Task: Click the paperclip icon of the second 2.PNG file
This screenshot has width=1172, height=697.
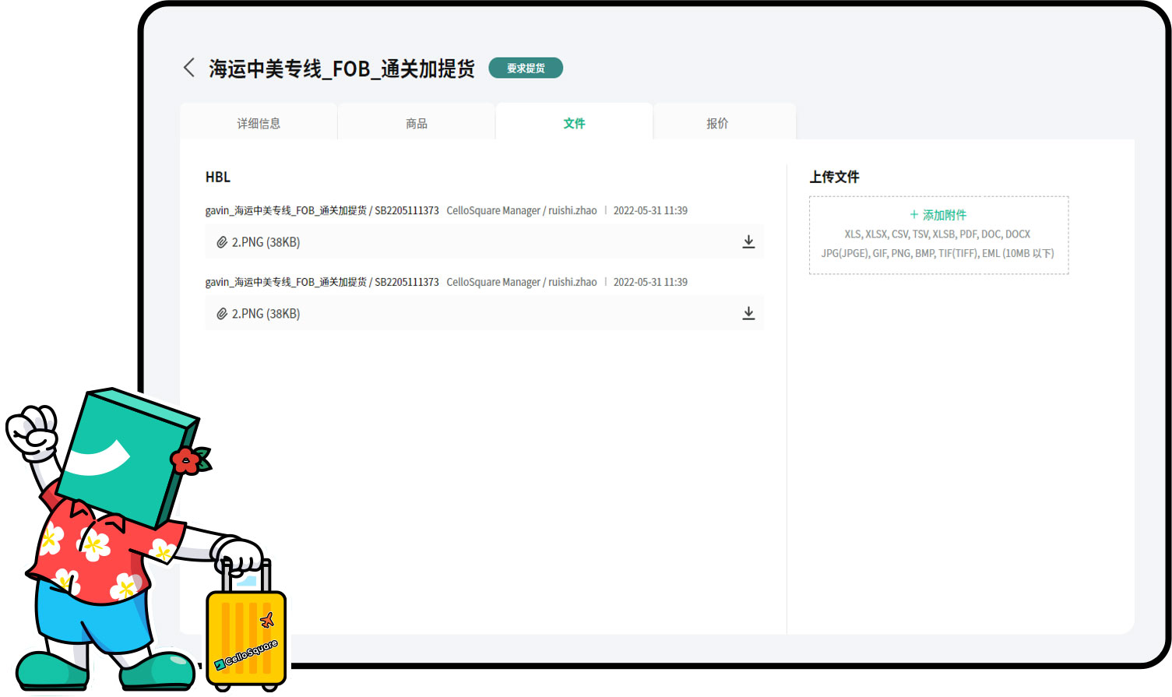Action: [x=222, y=314]
